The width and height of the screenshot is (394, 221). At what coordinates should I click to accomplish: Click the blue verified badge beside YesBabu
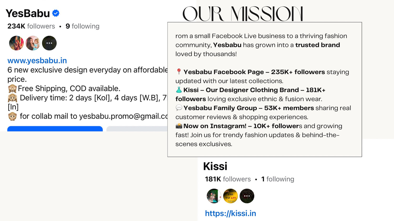(56, 13)
